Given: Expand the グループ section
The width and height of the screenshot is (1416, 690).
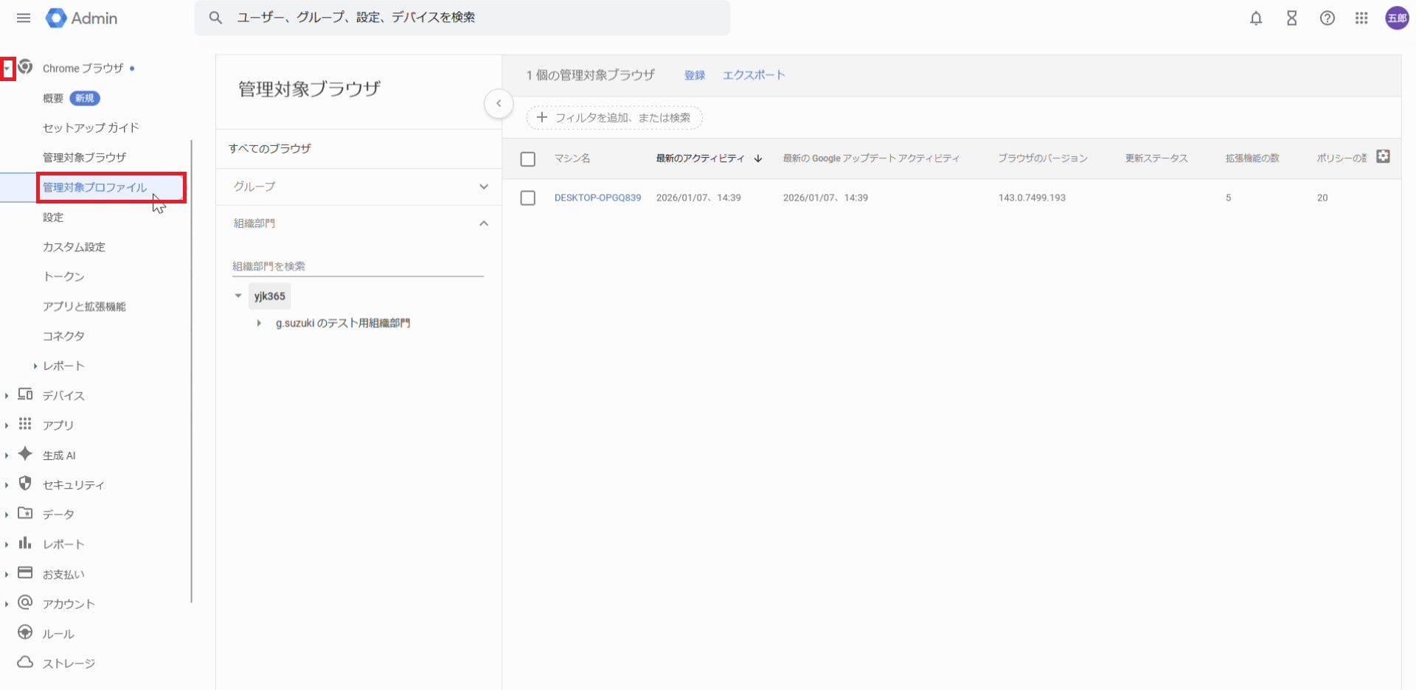Looking at the screenshot, I should 483,187.
